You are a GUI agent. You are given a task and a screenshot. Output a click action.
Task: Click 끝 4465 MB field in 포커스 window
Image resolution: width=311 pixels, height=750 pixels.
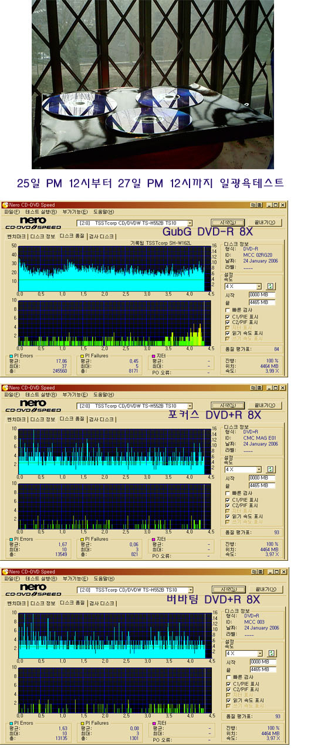coord(262,486)
